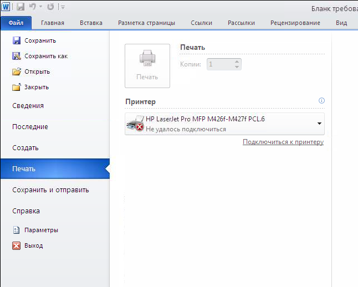Click the Сохранить floppy disk icon
Image resolution: width=358 pixels, height=287 pixels.
point(17,40)
